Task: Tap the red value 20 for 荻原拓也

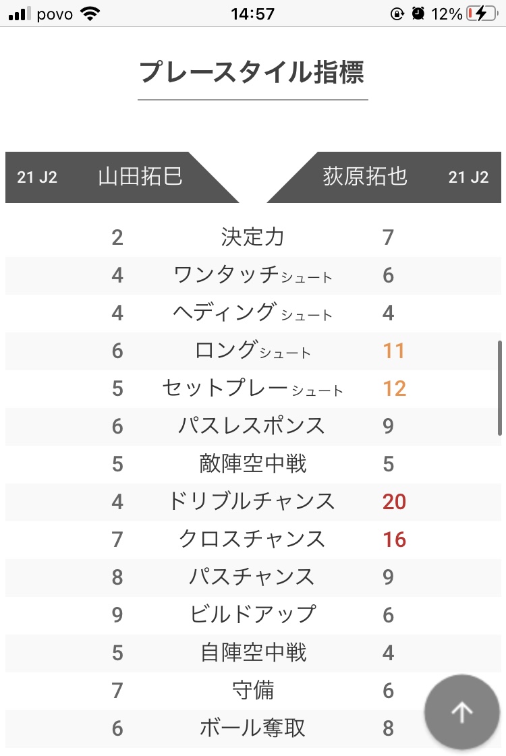Action: click(395, 502)
